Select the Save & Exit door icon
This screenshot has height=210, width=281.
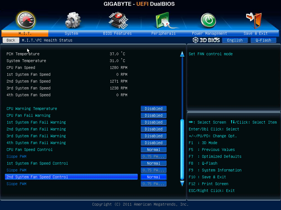pyautogui.click(x=254, y=21)
